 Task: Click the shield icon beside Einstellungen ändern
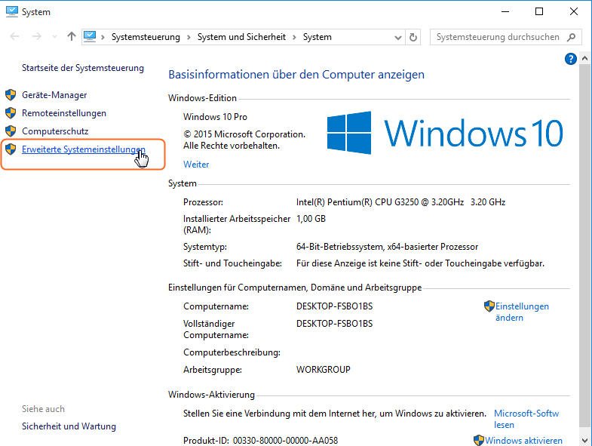[489, 306]
